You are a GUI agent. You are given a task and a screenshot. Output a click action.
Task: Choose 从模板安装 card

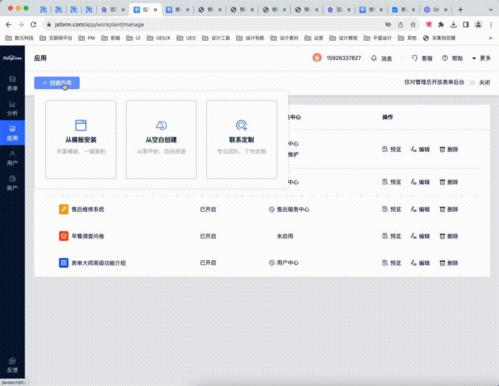click(81, 139)
